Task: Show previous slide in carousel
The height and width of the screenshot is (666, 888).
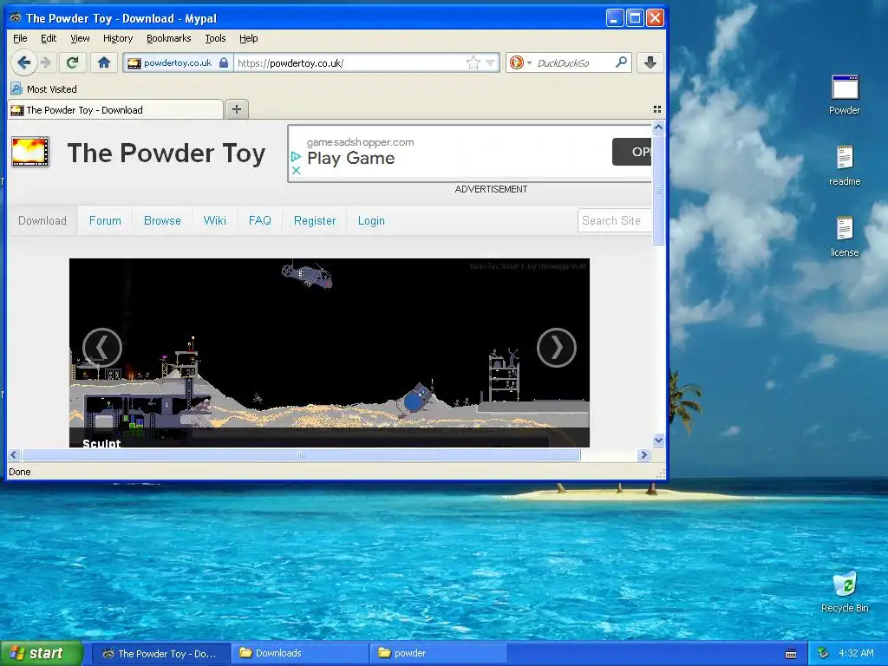Action: pos(102,347)
